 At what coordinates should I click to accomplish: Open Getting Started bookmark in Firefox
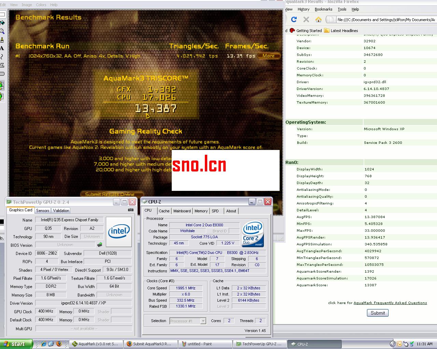point(306,31)
